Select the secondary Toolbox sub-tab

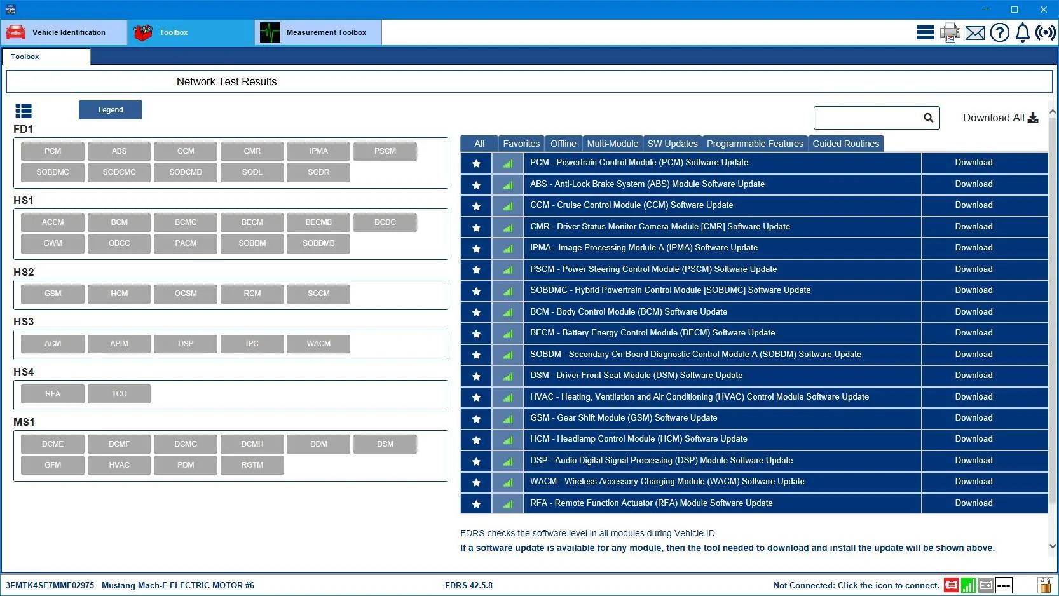click(x=46, y=57)
